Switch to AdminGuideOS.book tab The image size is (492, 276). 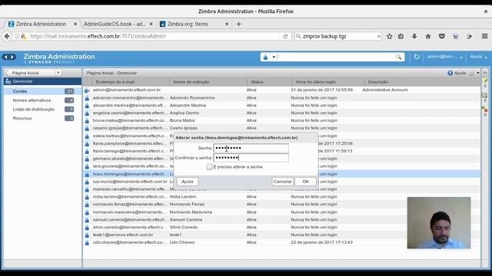click(x=115, y=24)
